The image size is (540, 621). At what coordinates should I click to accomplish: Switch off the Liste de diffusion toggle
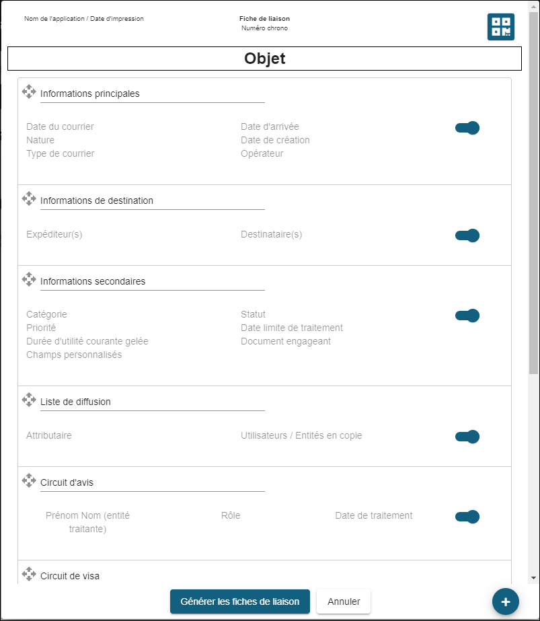pos(467,437)
